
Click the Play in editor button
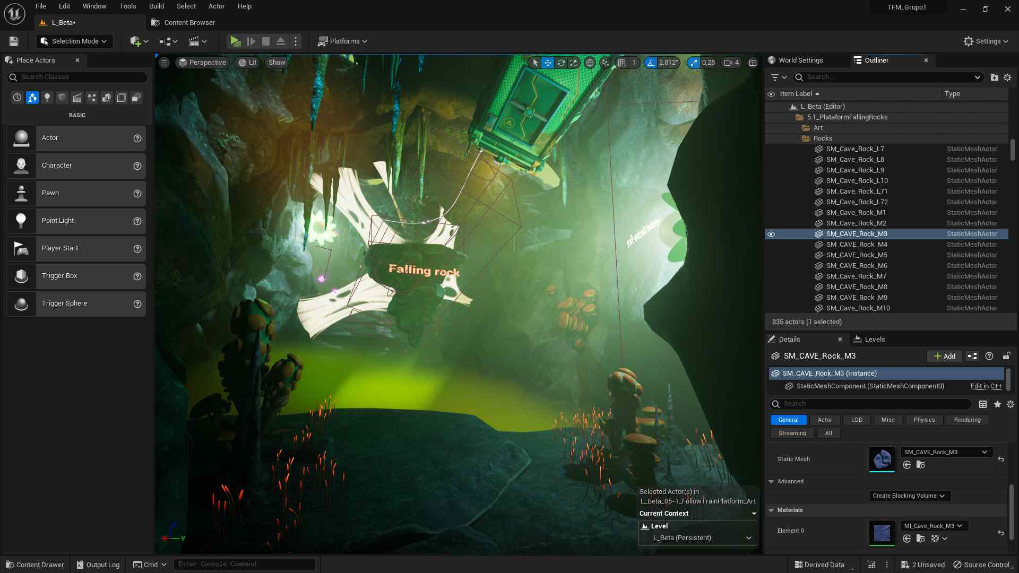(x=235, y=41)
